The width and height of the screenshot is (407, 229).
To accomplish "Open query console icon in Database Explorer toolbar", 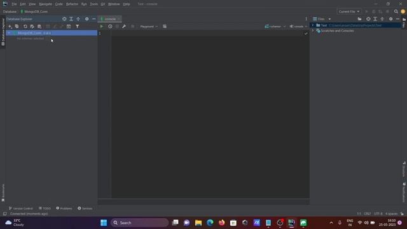I will point(69,27).
